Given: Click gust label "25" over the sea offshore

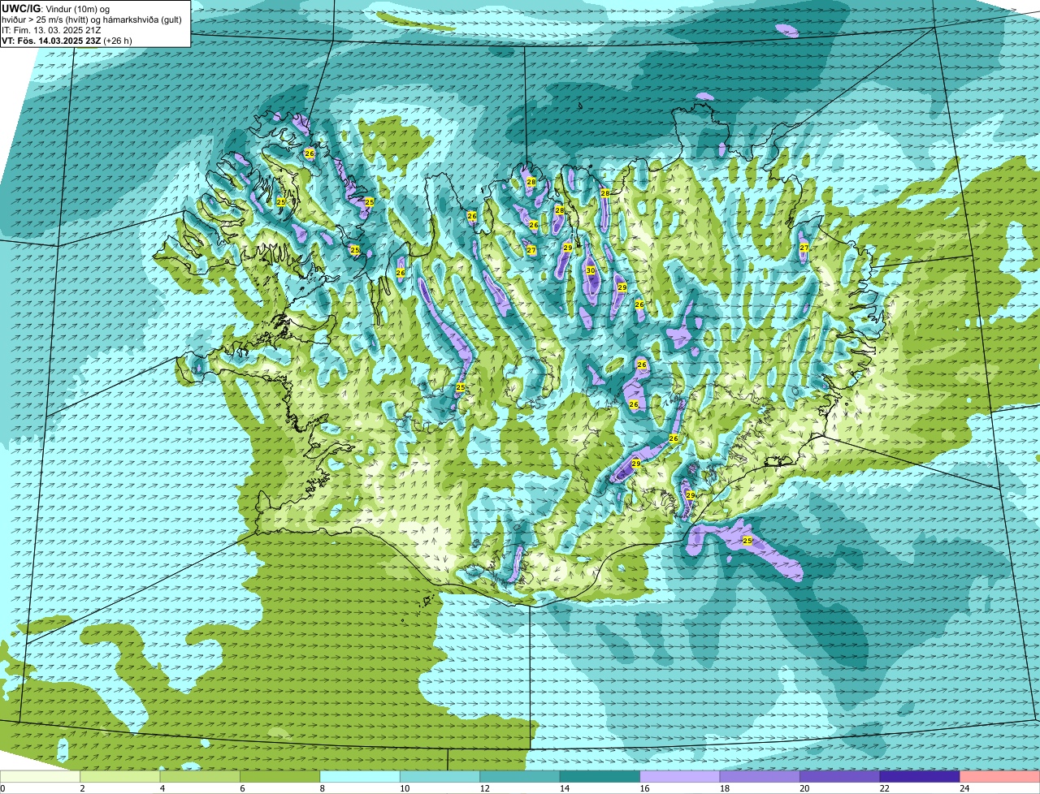Looking at the screenshot, I should [747, 540].
